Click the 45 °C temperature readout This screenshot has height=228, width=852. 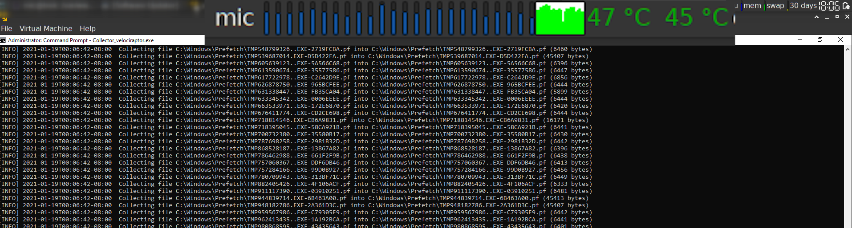coord(697,18)
